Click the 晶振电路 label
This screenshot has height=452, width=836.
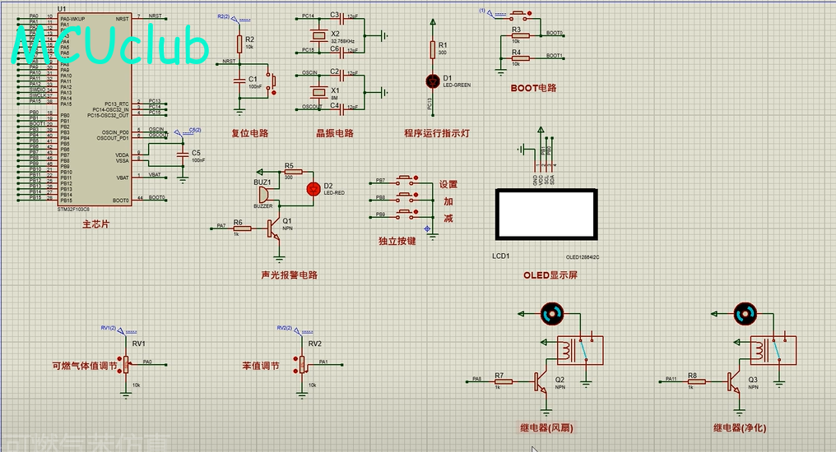[x=335, y=133]
